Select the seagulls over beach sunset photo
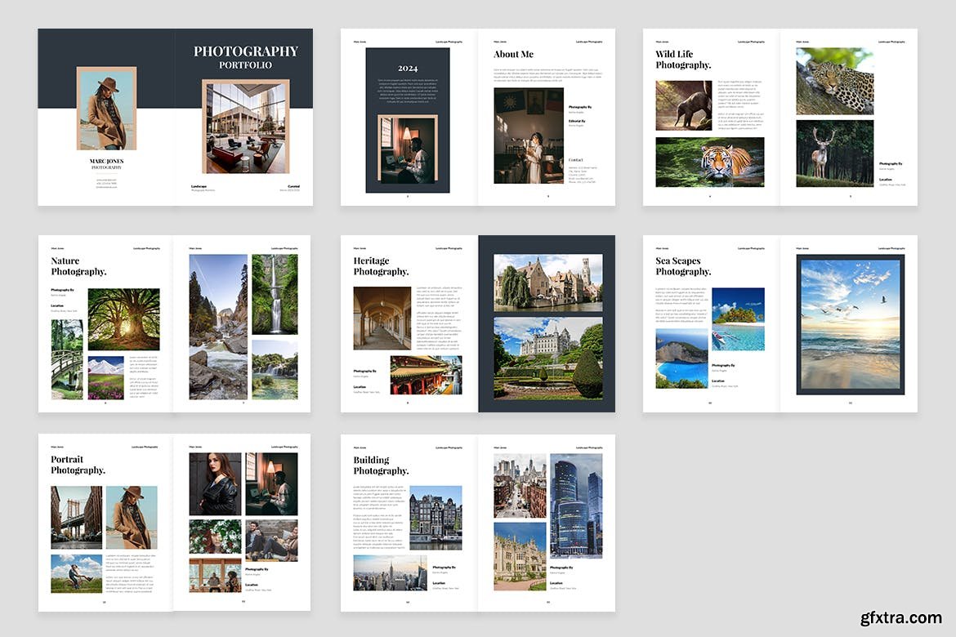 pos(850,324)
